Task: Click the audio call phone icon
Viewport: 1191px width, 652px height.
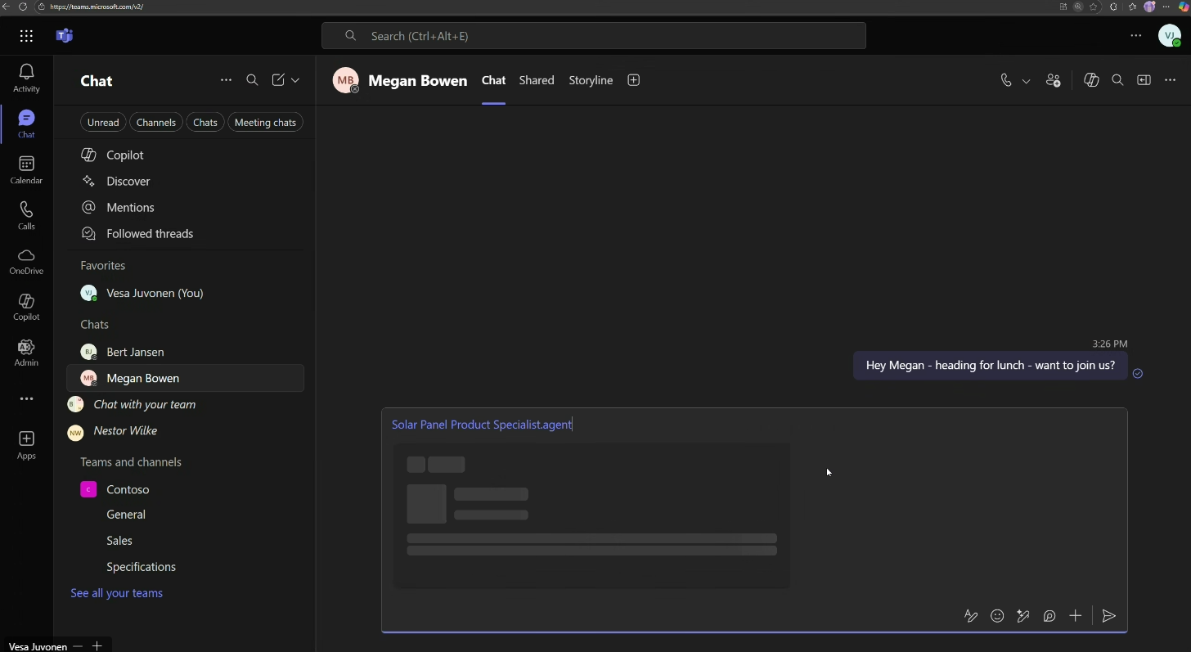Action: click(1006, 81)
